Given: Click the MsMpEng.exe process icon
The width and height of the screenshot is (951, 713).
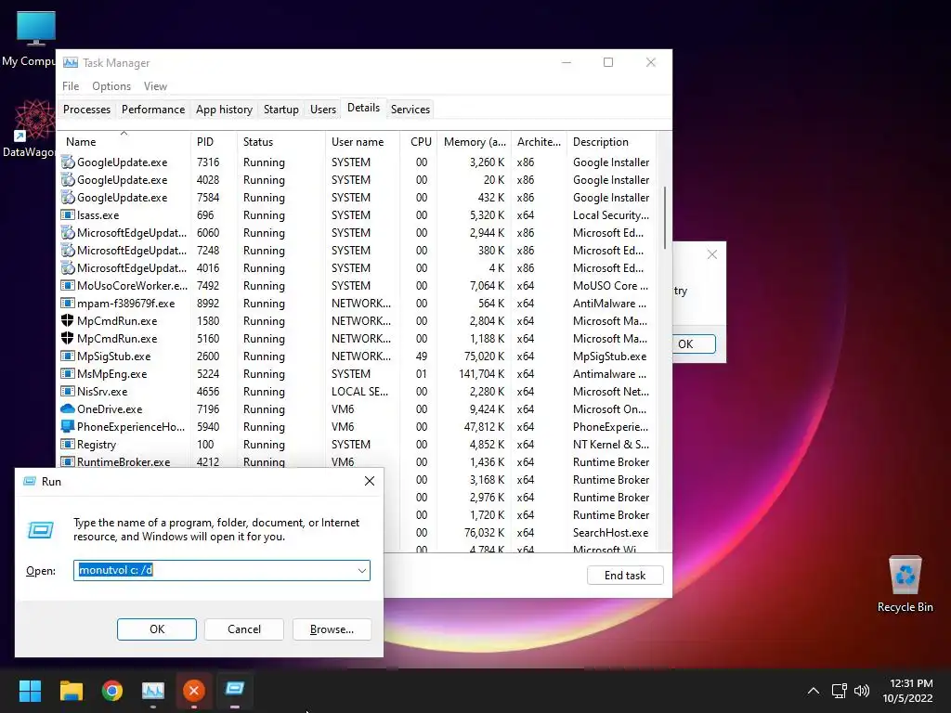Looking at the screenshot, I should tap(67, 373).
